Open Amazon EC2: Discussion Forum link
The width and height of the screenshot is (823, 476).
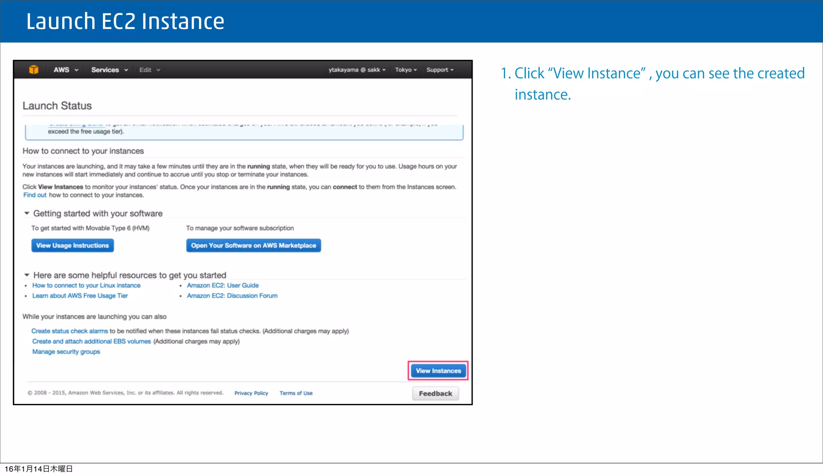232,296
